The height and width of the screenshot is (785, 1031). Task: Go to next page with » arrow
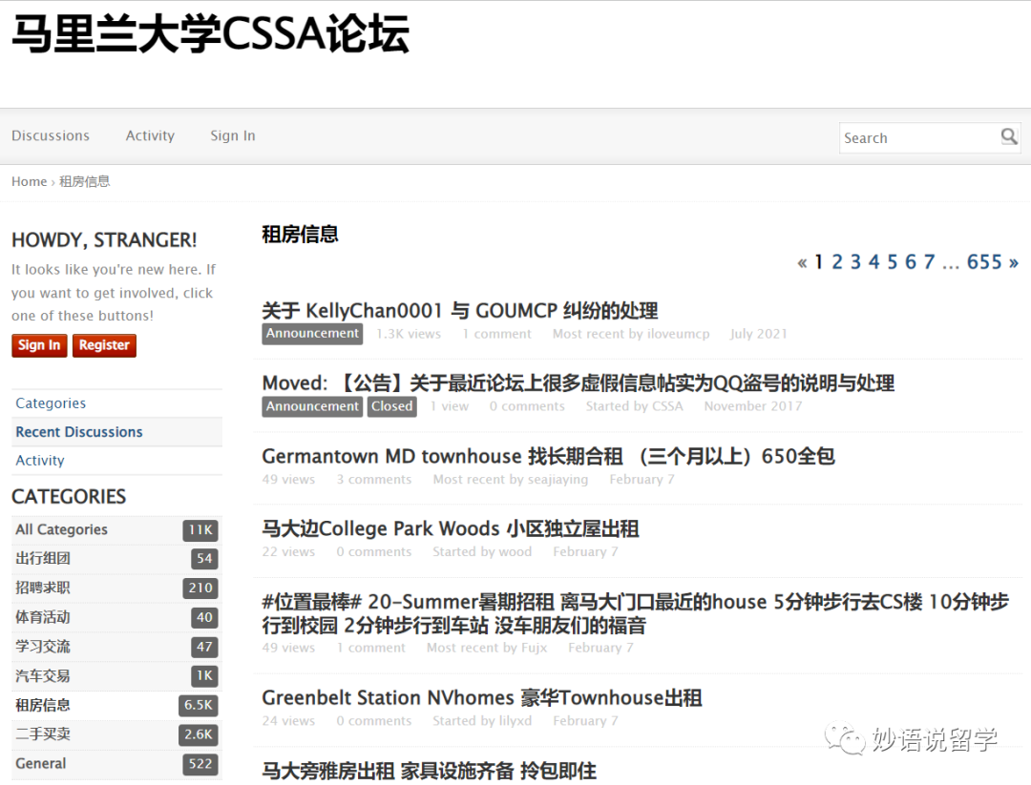[1013, 262]
